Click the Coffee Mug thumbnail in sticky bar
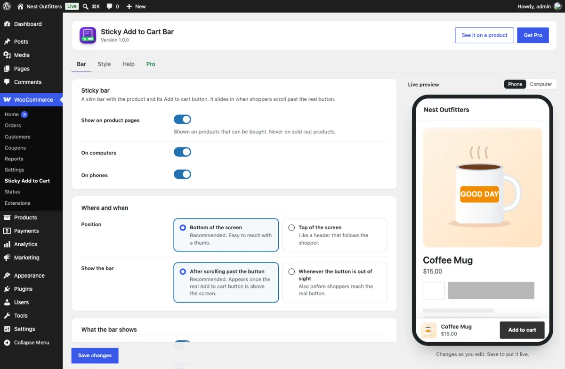The width and height of the screenshot is (565, 369). (x=428, y=330)
